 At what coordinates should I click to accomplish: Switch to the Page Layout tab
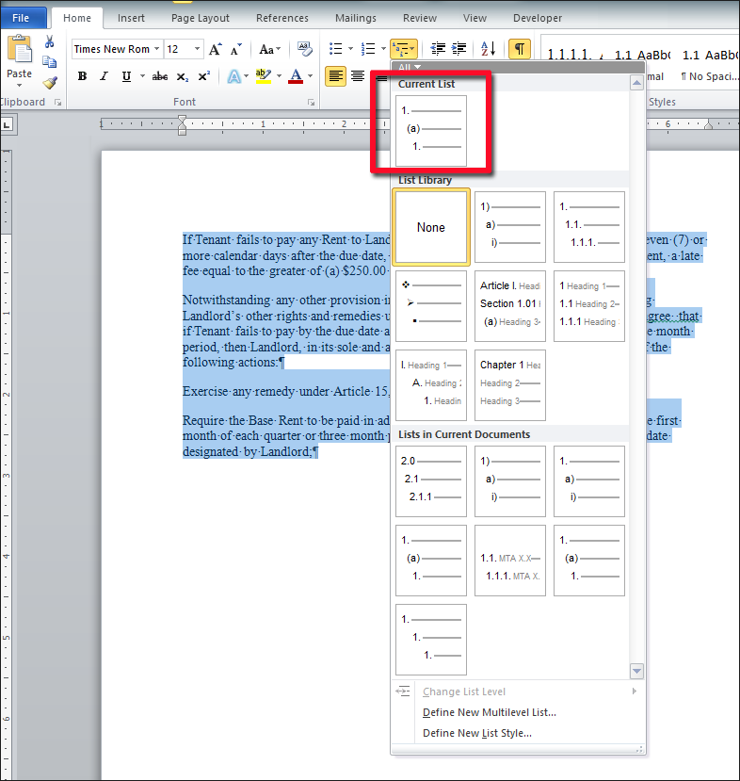(x=200, y=18)
